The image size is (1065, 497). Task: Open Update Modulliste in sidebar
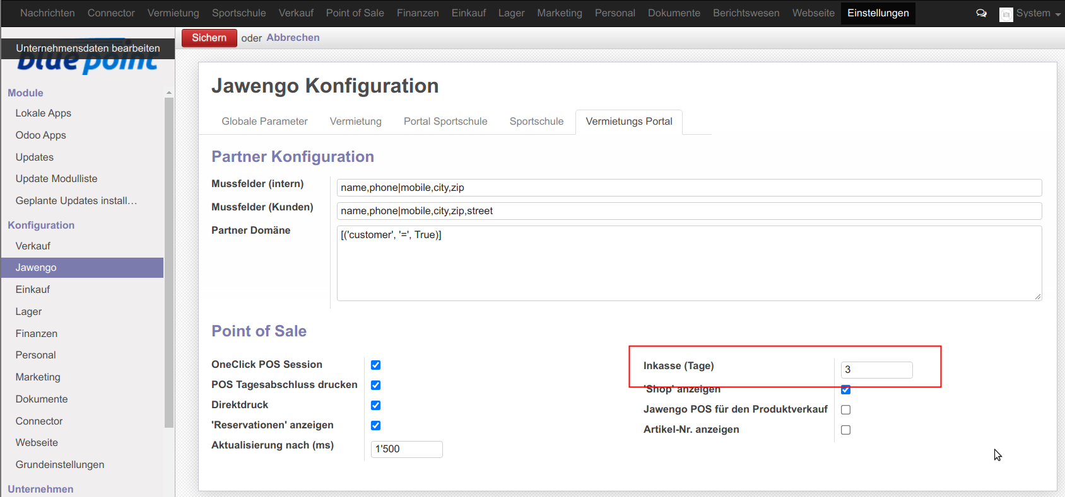click(x=56, y=179)
